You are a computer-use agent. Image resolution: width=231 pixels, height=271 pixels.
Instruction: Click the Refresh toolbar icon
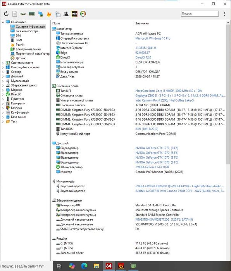6,14
